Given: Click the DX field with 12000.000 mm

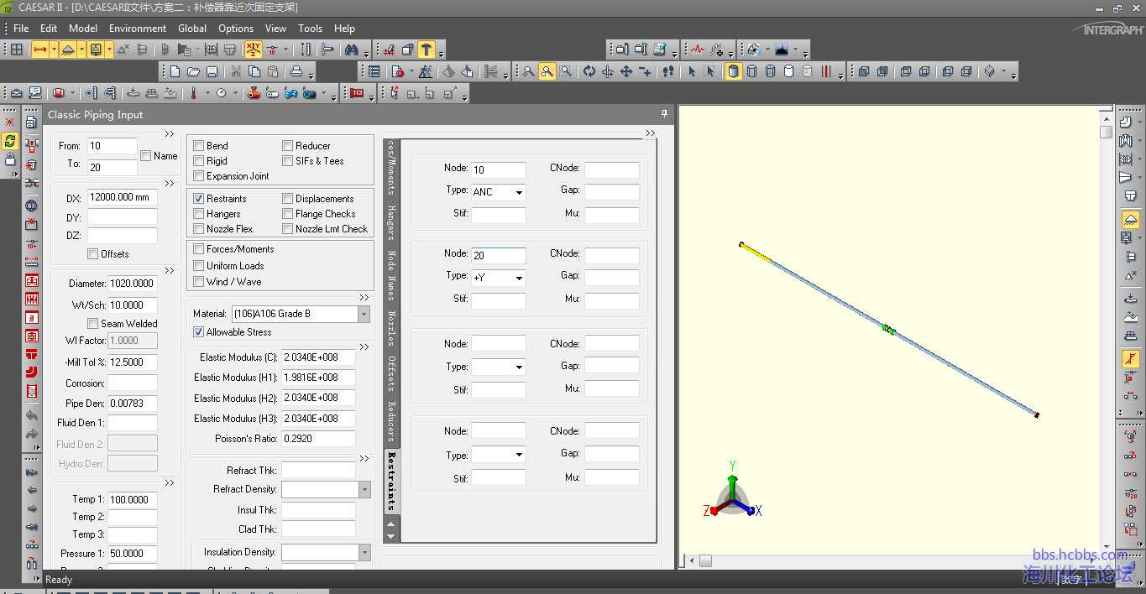Looking at the screenshot, I should [122, 198].
